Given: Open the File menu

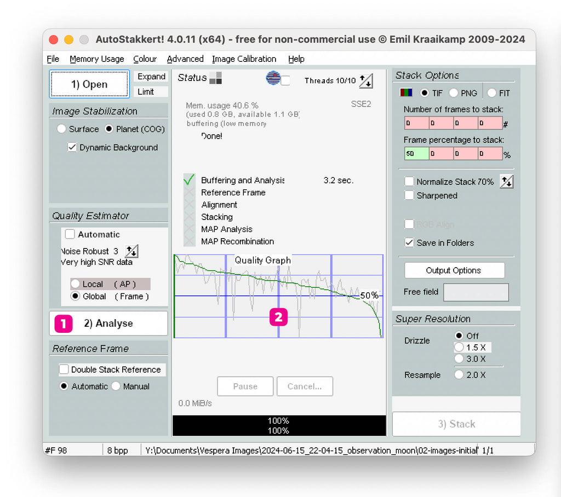Looking at the screenshot, I should tap(53, 59).
